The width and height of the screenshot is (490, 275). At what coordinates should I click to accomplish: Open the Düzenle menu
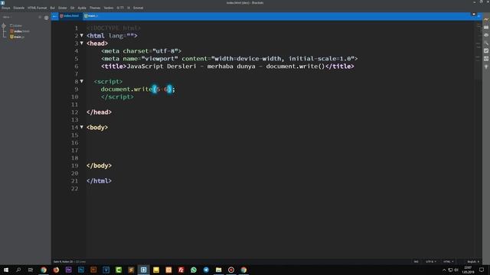click(x=18, y=8)
